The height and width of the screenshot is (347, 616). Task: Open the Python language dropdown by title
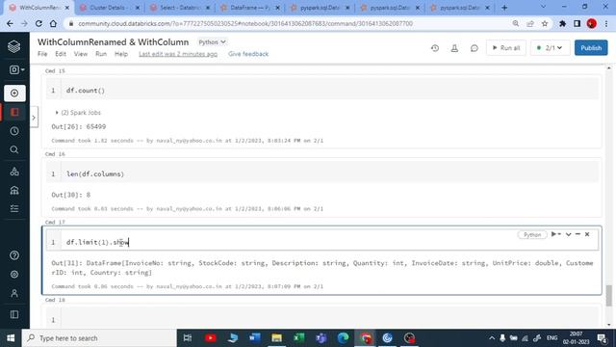pyautogui.click(x=212, y=42)
